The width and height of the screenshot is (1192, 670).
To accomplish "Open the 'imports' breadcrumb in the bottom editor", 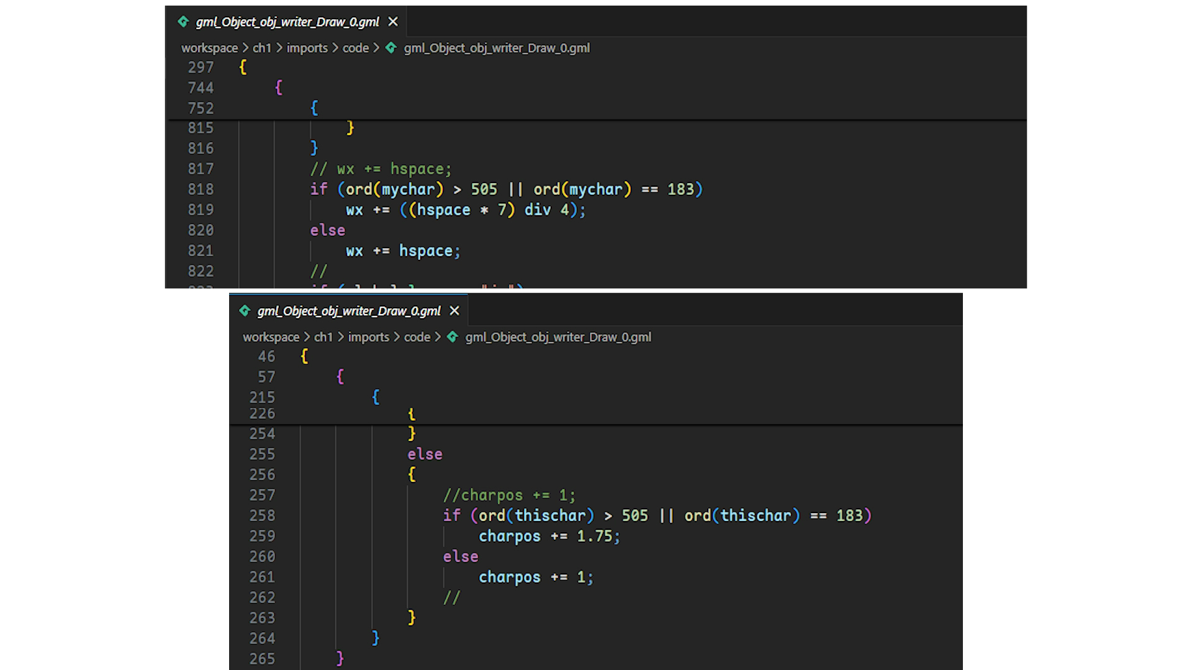I will click(368, 337).
